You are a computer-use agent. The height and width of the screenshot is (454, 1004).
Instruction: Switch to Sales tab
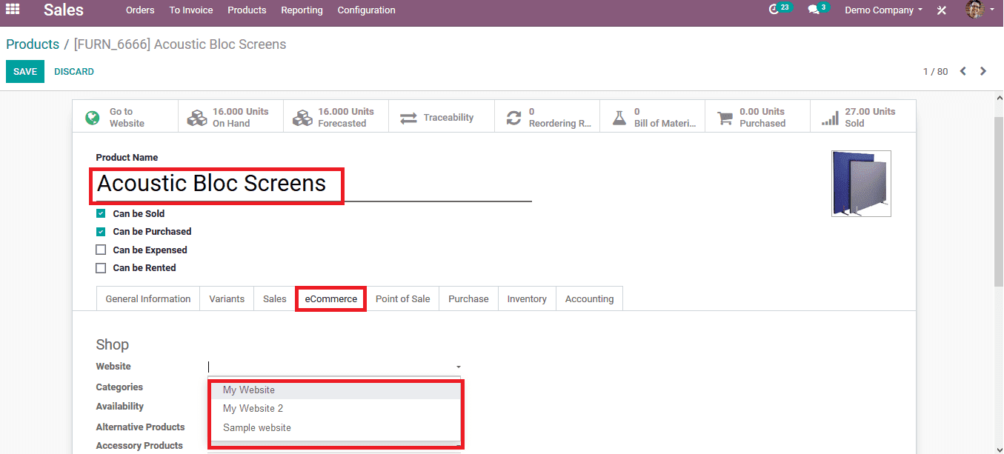[274, 298]
